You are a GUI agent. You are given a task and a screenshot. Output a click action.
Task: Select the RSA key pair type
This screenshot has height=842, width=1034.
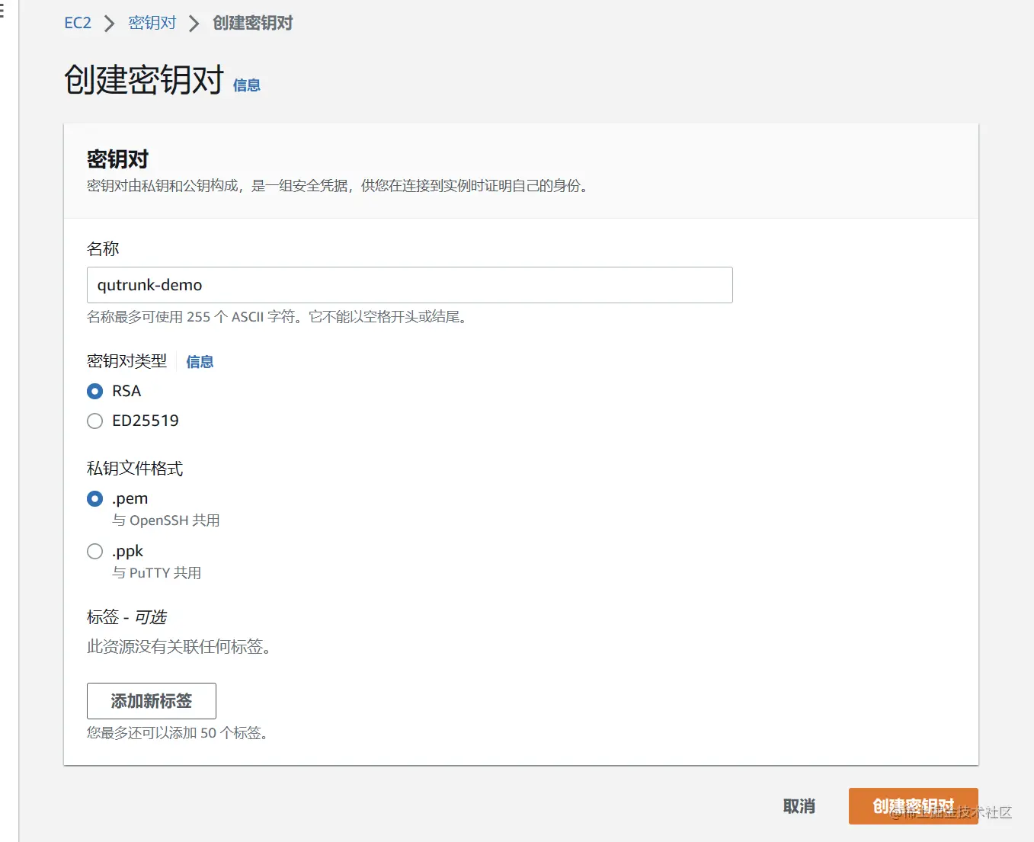click(94, 391)
